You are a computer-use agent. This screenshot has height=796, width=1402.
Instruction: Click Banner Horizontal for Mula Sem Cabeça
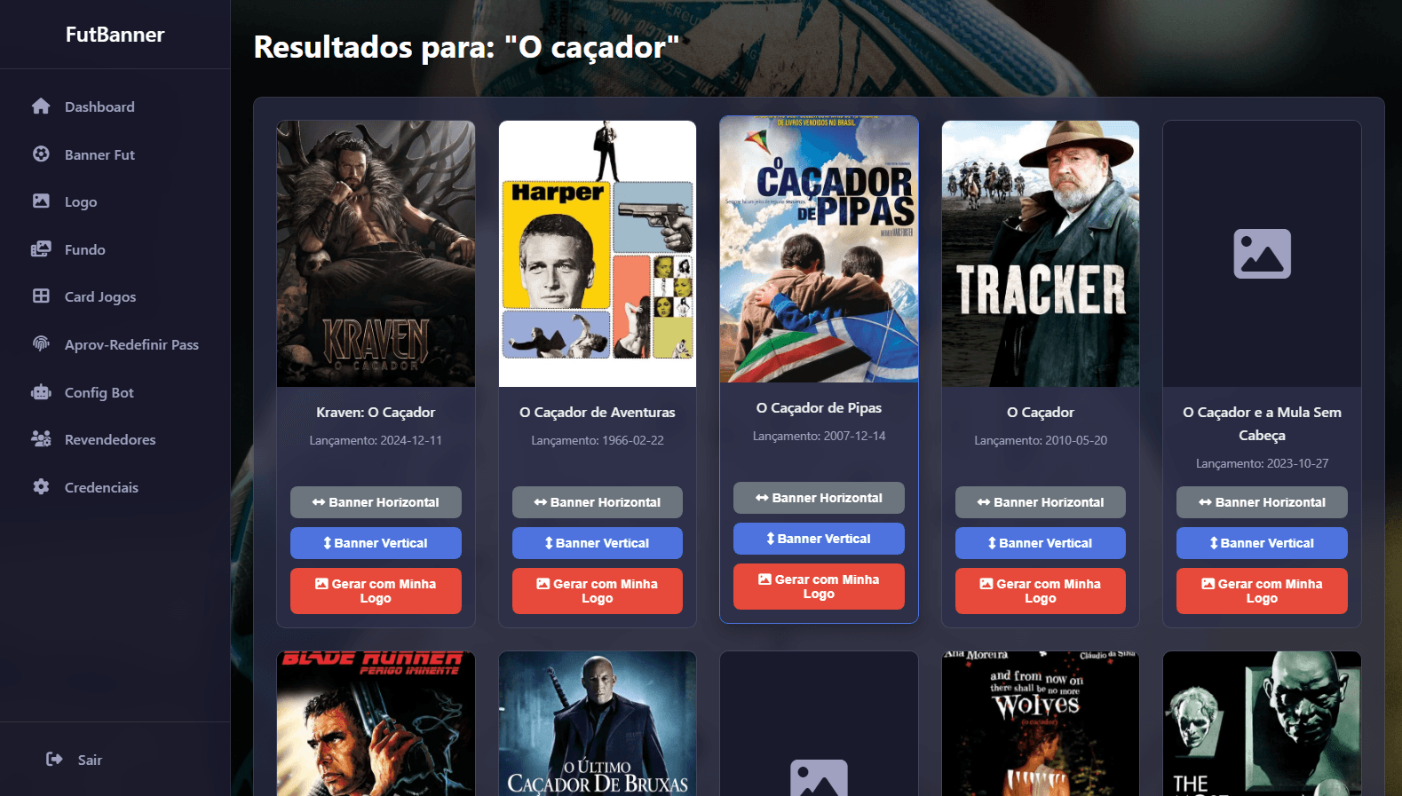(x=1262, y=502)
